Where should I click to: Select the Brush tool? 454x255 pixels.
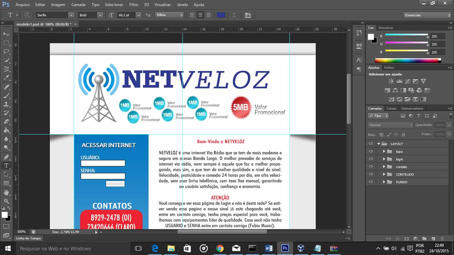[x=6, y=96]
